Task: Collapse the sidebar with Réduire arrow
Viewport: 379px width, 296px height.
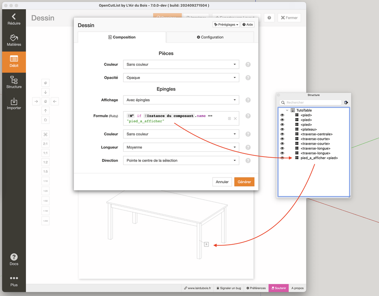Action: [14, 19]
